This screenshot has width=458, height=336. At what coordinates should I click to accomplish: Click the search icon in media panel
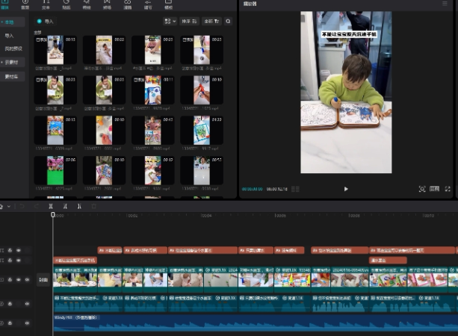pos(228,22)
